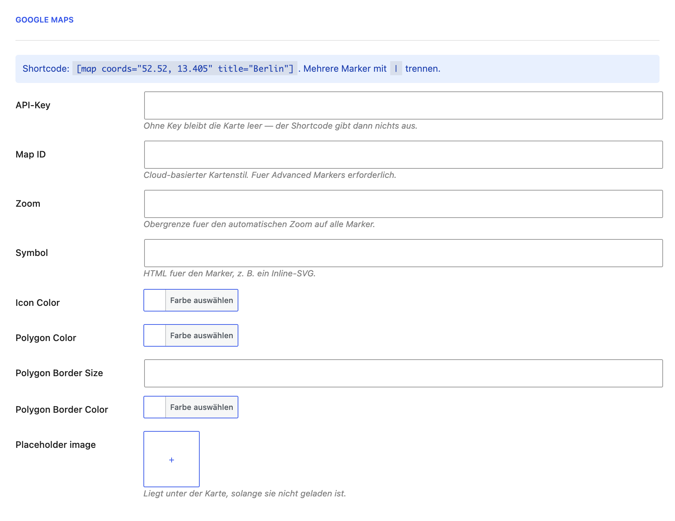Viewport: 675px width, 521px height.
Task: Click the 'Placeholder image' label
Action: (x=56, y=445)
